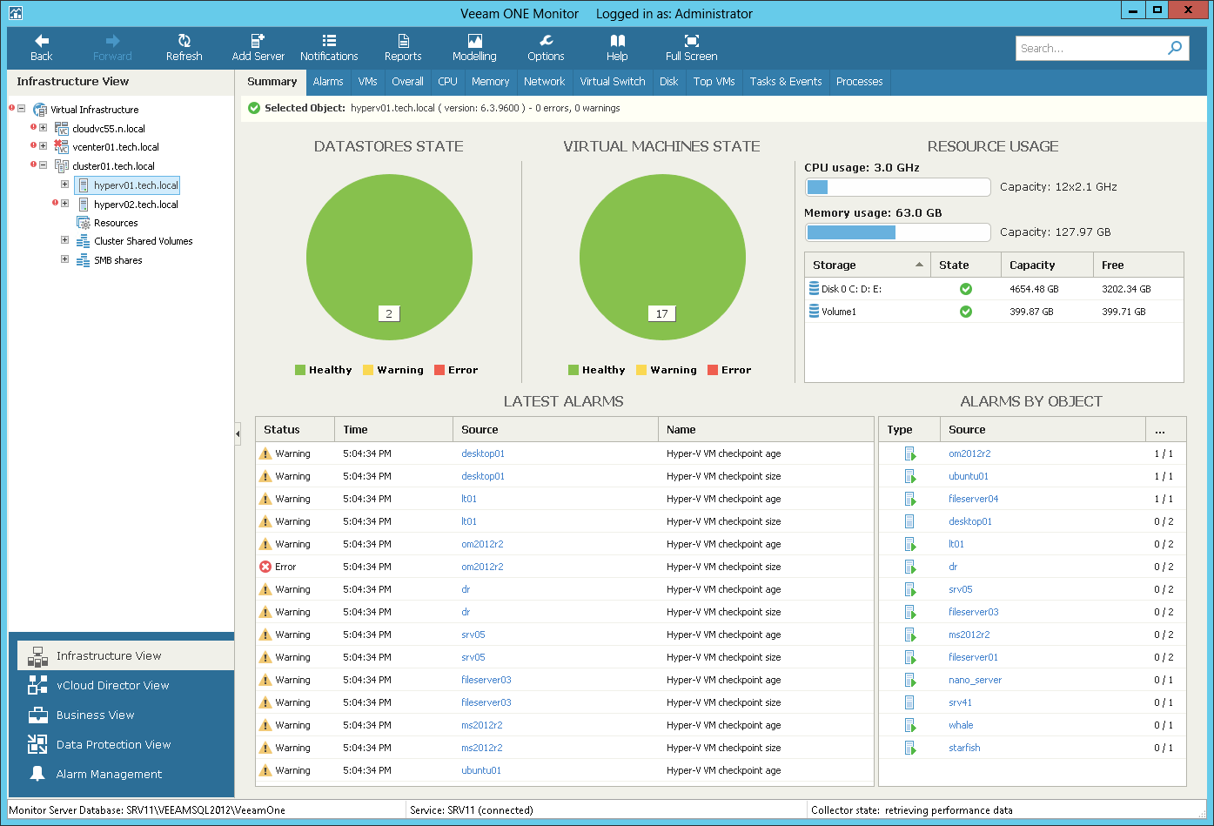The height and width of the screenshot is (826, 1214).
Task: Collapse the left inventory pane arrow
Action: [238, 433]
